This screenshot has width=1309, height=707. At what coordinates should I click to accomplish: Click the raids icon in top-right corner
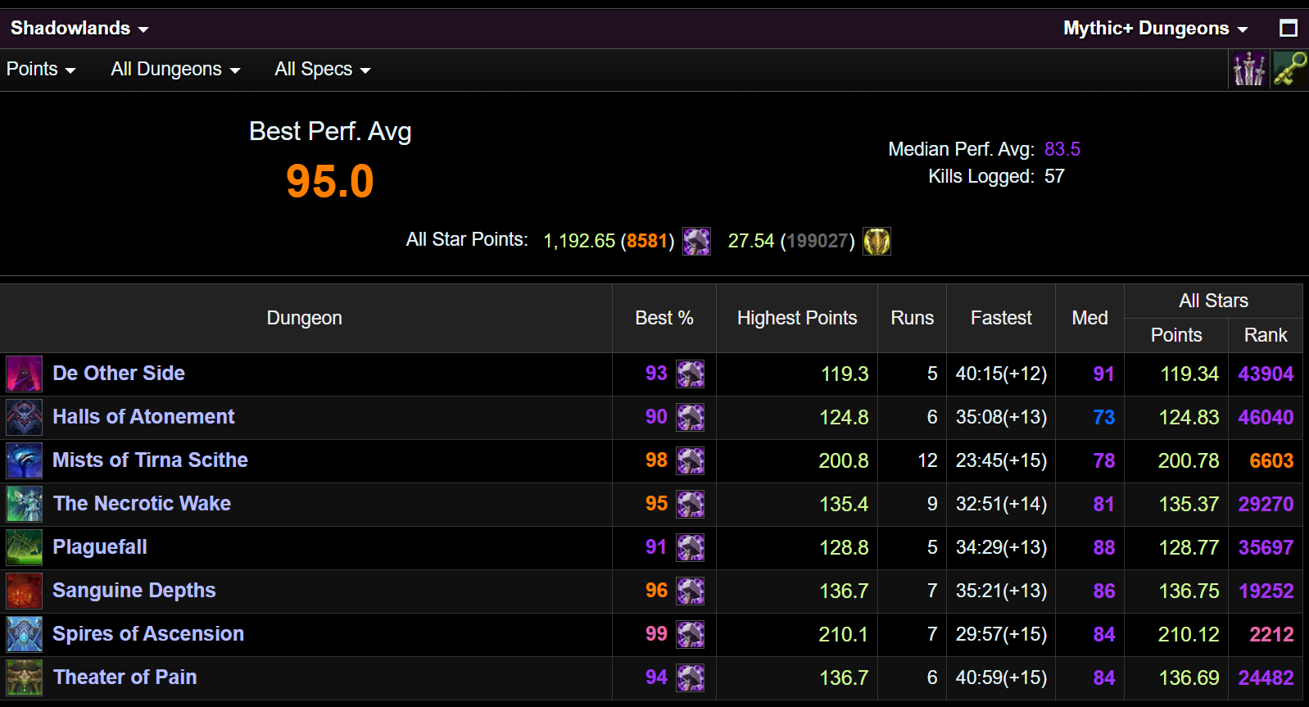(x=1248, y=69)
